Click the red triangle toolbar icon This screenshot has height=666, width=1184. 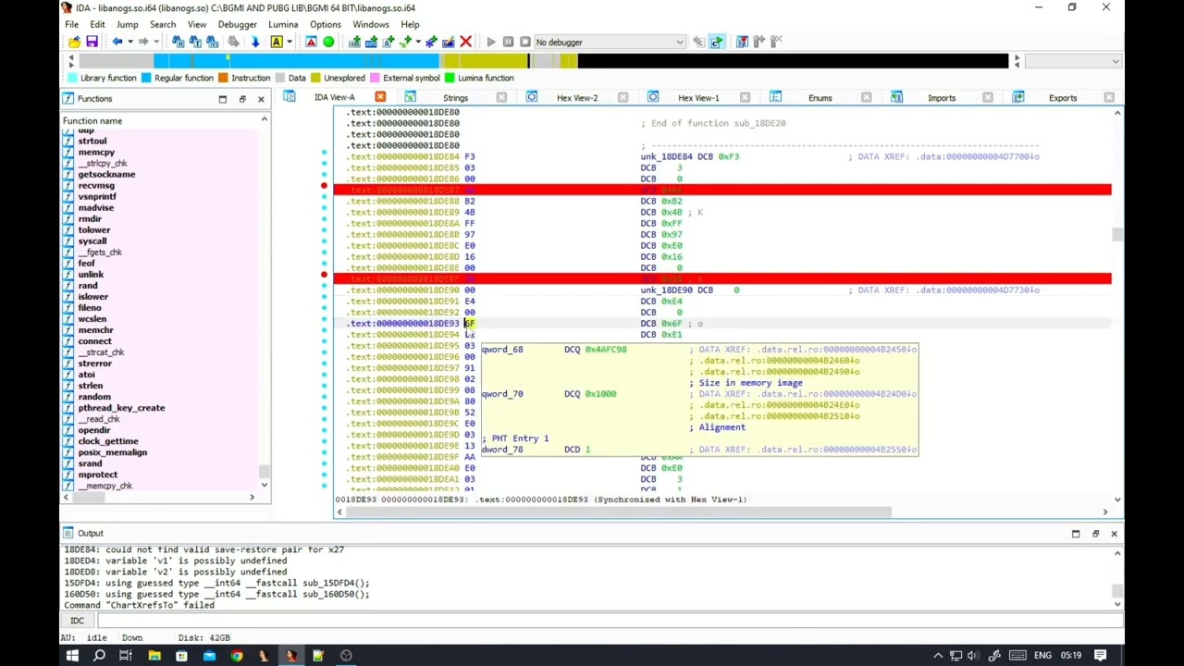[311, 42]
